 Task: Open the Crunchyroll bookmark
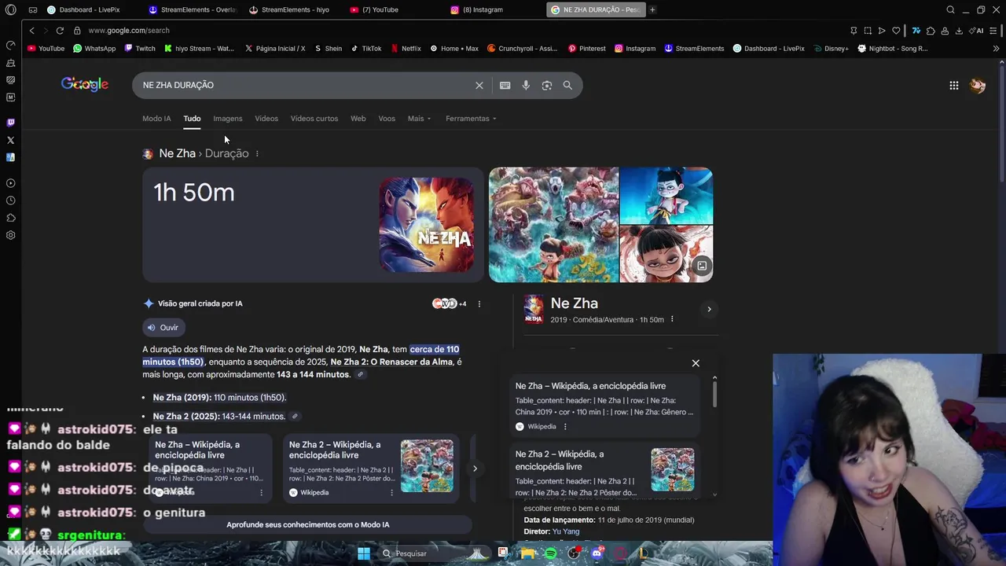pyautogui.click(x=522, y=48)
